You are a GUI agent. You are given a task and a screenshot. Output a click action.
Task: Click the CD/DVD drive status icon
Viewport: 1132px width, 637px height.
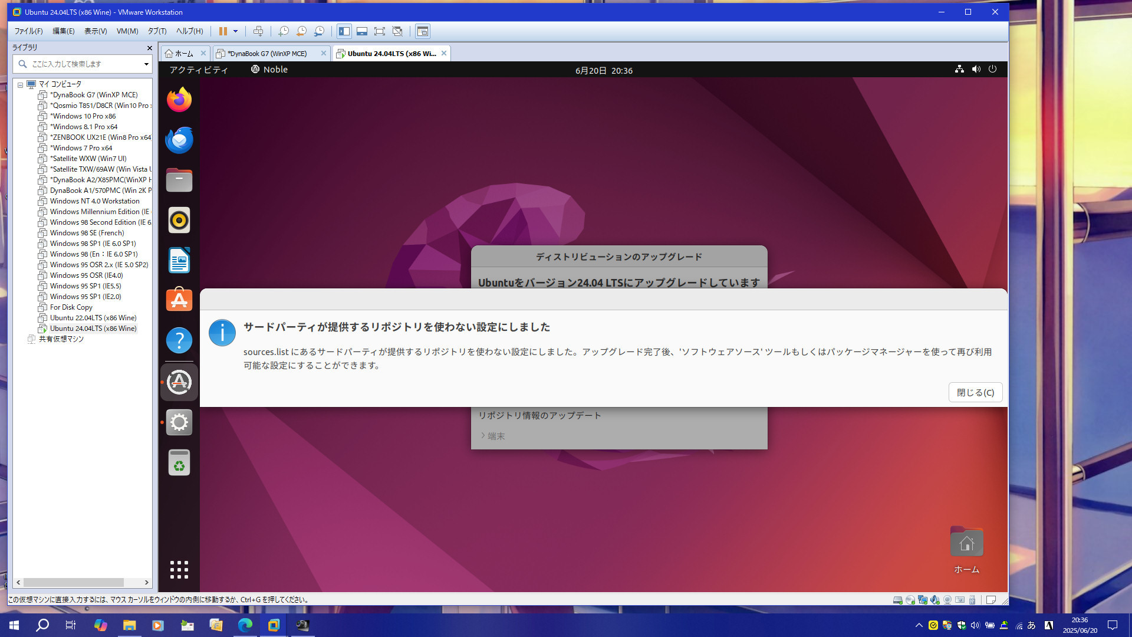point(910,600)
